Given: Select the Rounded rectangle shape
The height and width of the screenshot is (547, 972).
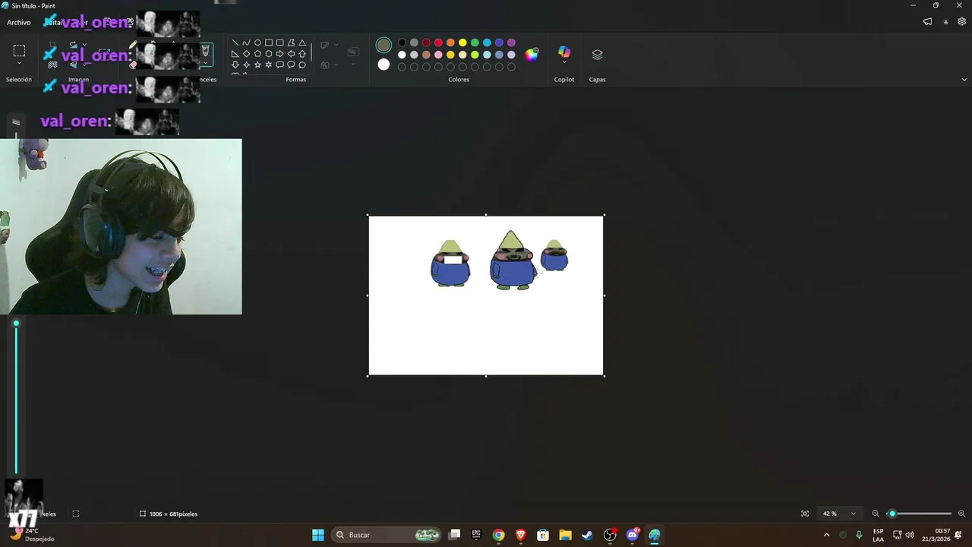Looking at the screenshot, I should [x=279, y=43].
